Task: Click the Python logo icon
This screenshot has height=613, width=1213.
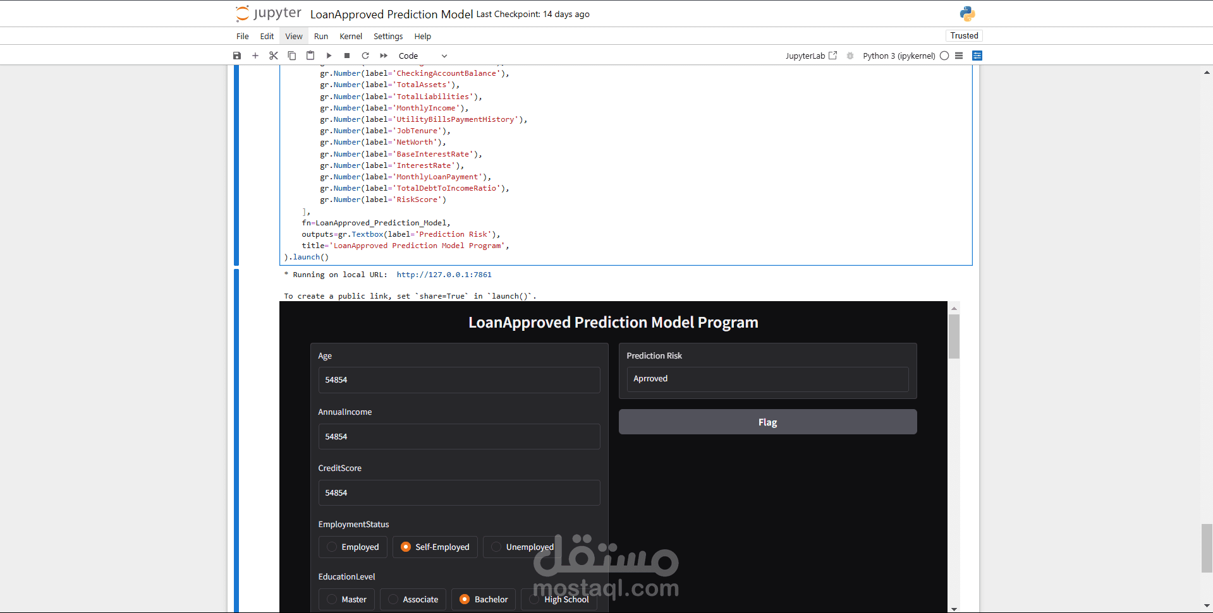Action: point(967,13)
